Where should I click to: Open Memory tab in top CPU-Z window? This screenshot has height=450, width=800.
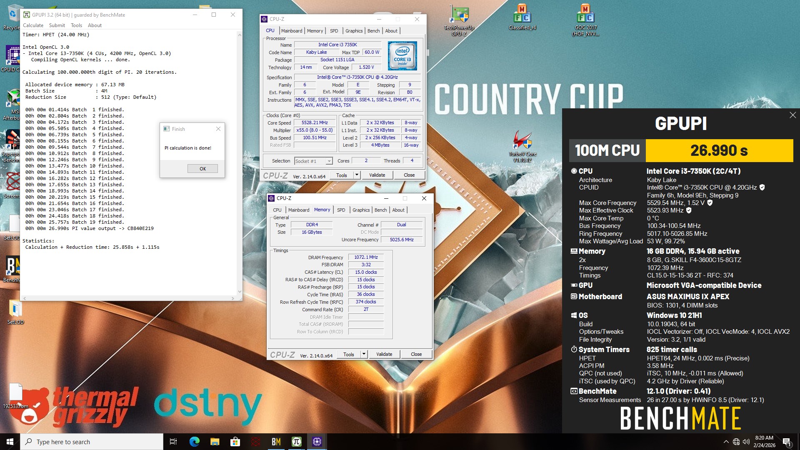[x=315, y=31]
